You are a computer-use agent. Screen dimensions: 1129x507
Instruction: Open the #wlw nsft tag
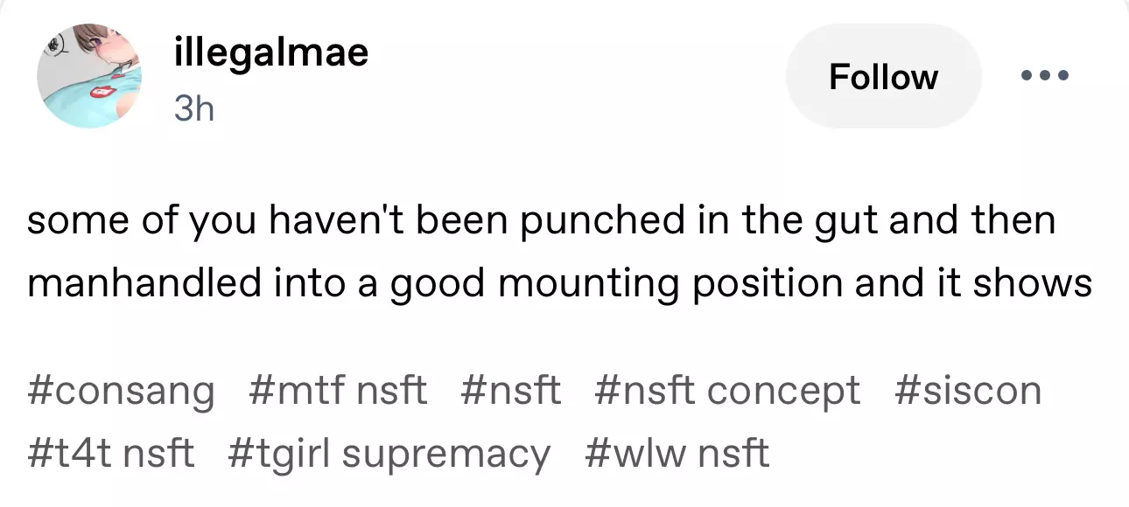(677, 454)
